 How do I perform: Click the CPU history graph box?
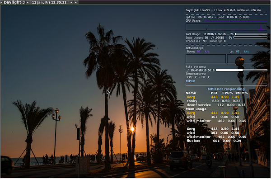226,27
